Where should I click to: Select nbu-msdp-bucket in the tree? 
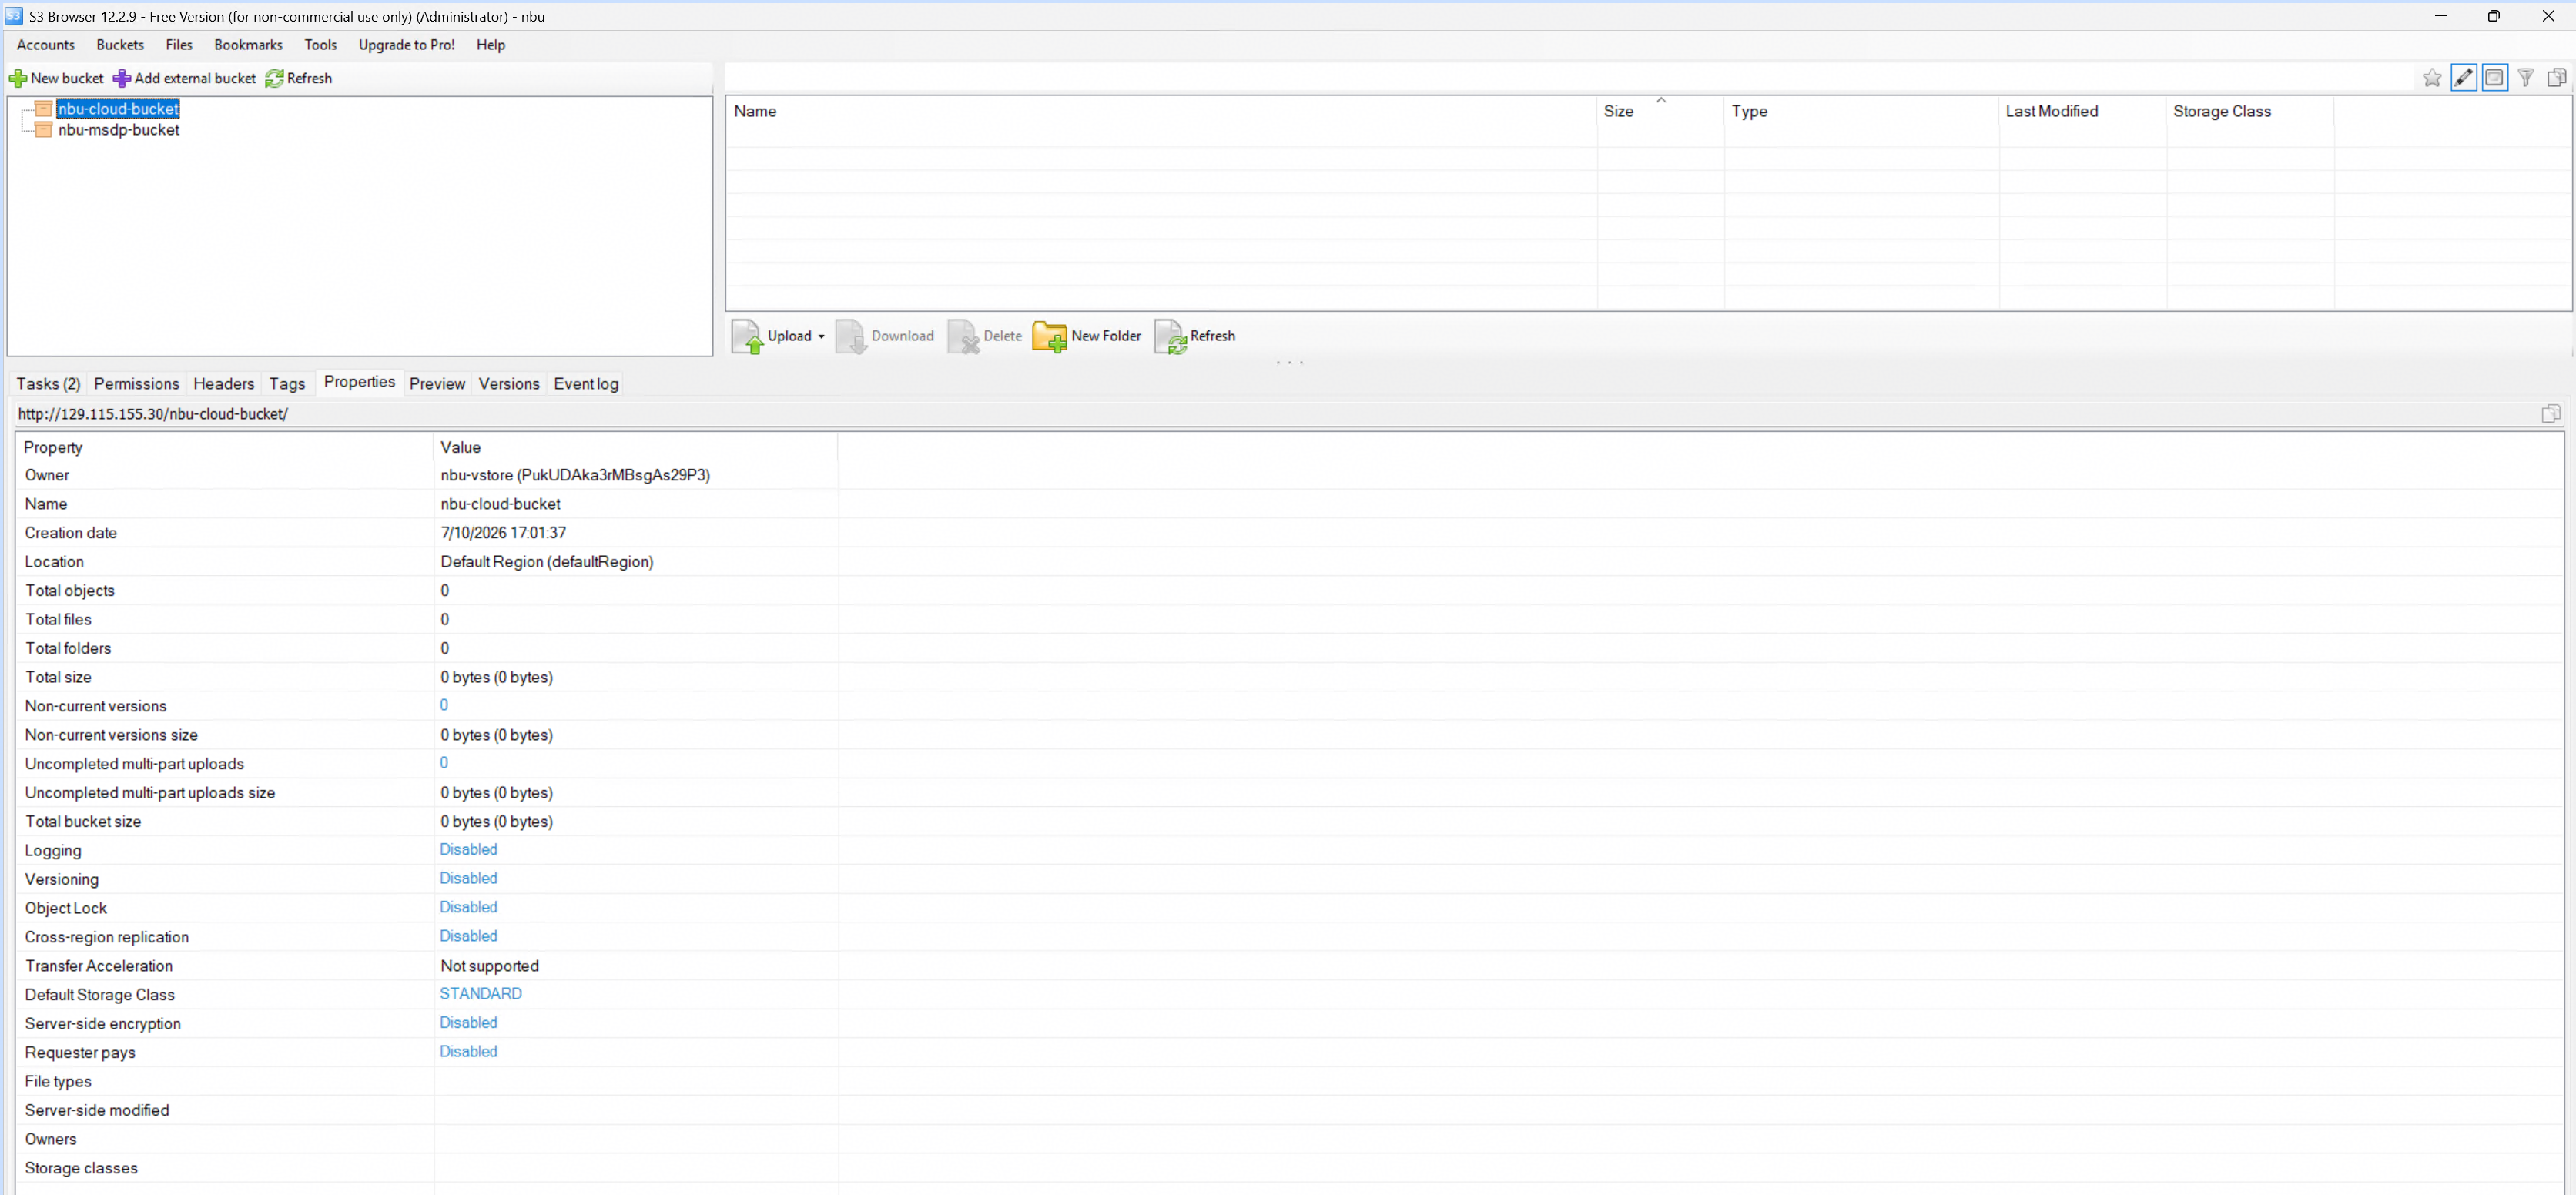(118, 130)
